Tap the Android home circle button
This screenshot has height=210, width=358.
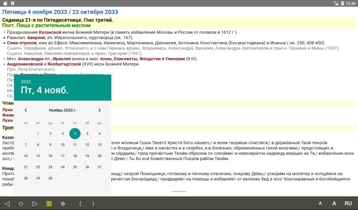point(21,204)
